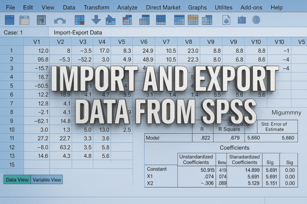Click the blue grid icon with red corner
The height and width of the screenshot is (204, 307).
tap(80, 20)
